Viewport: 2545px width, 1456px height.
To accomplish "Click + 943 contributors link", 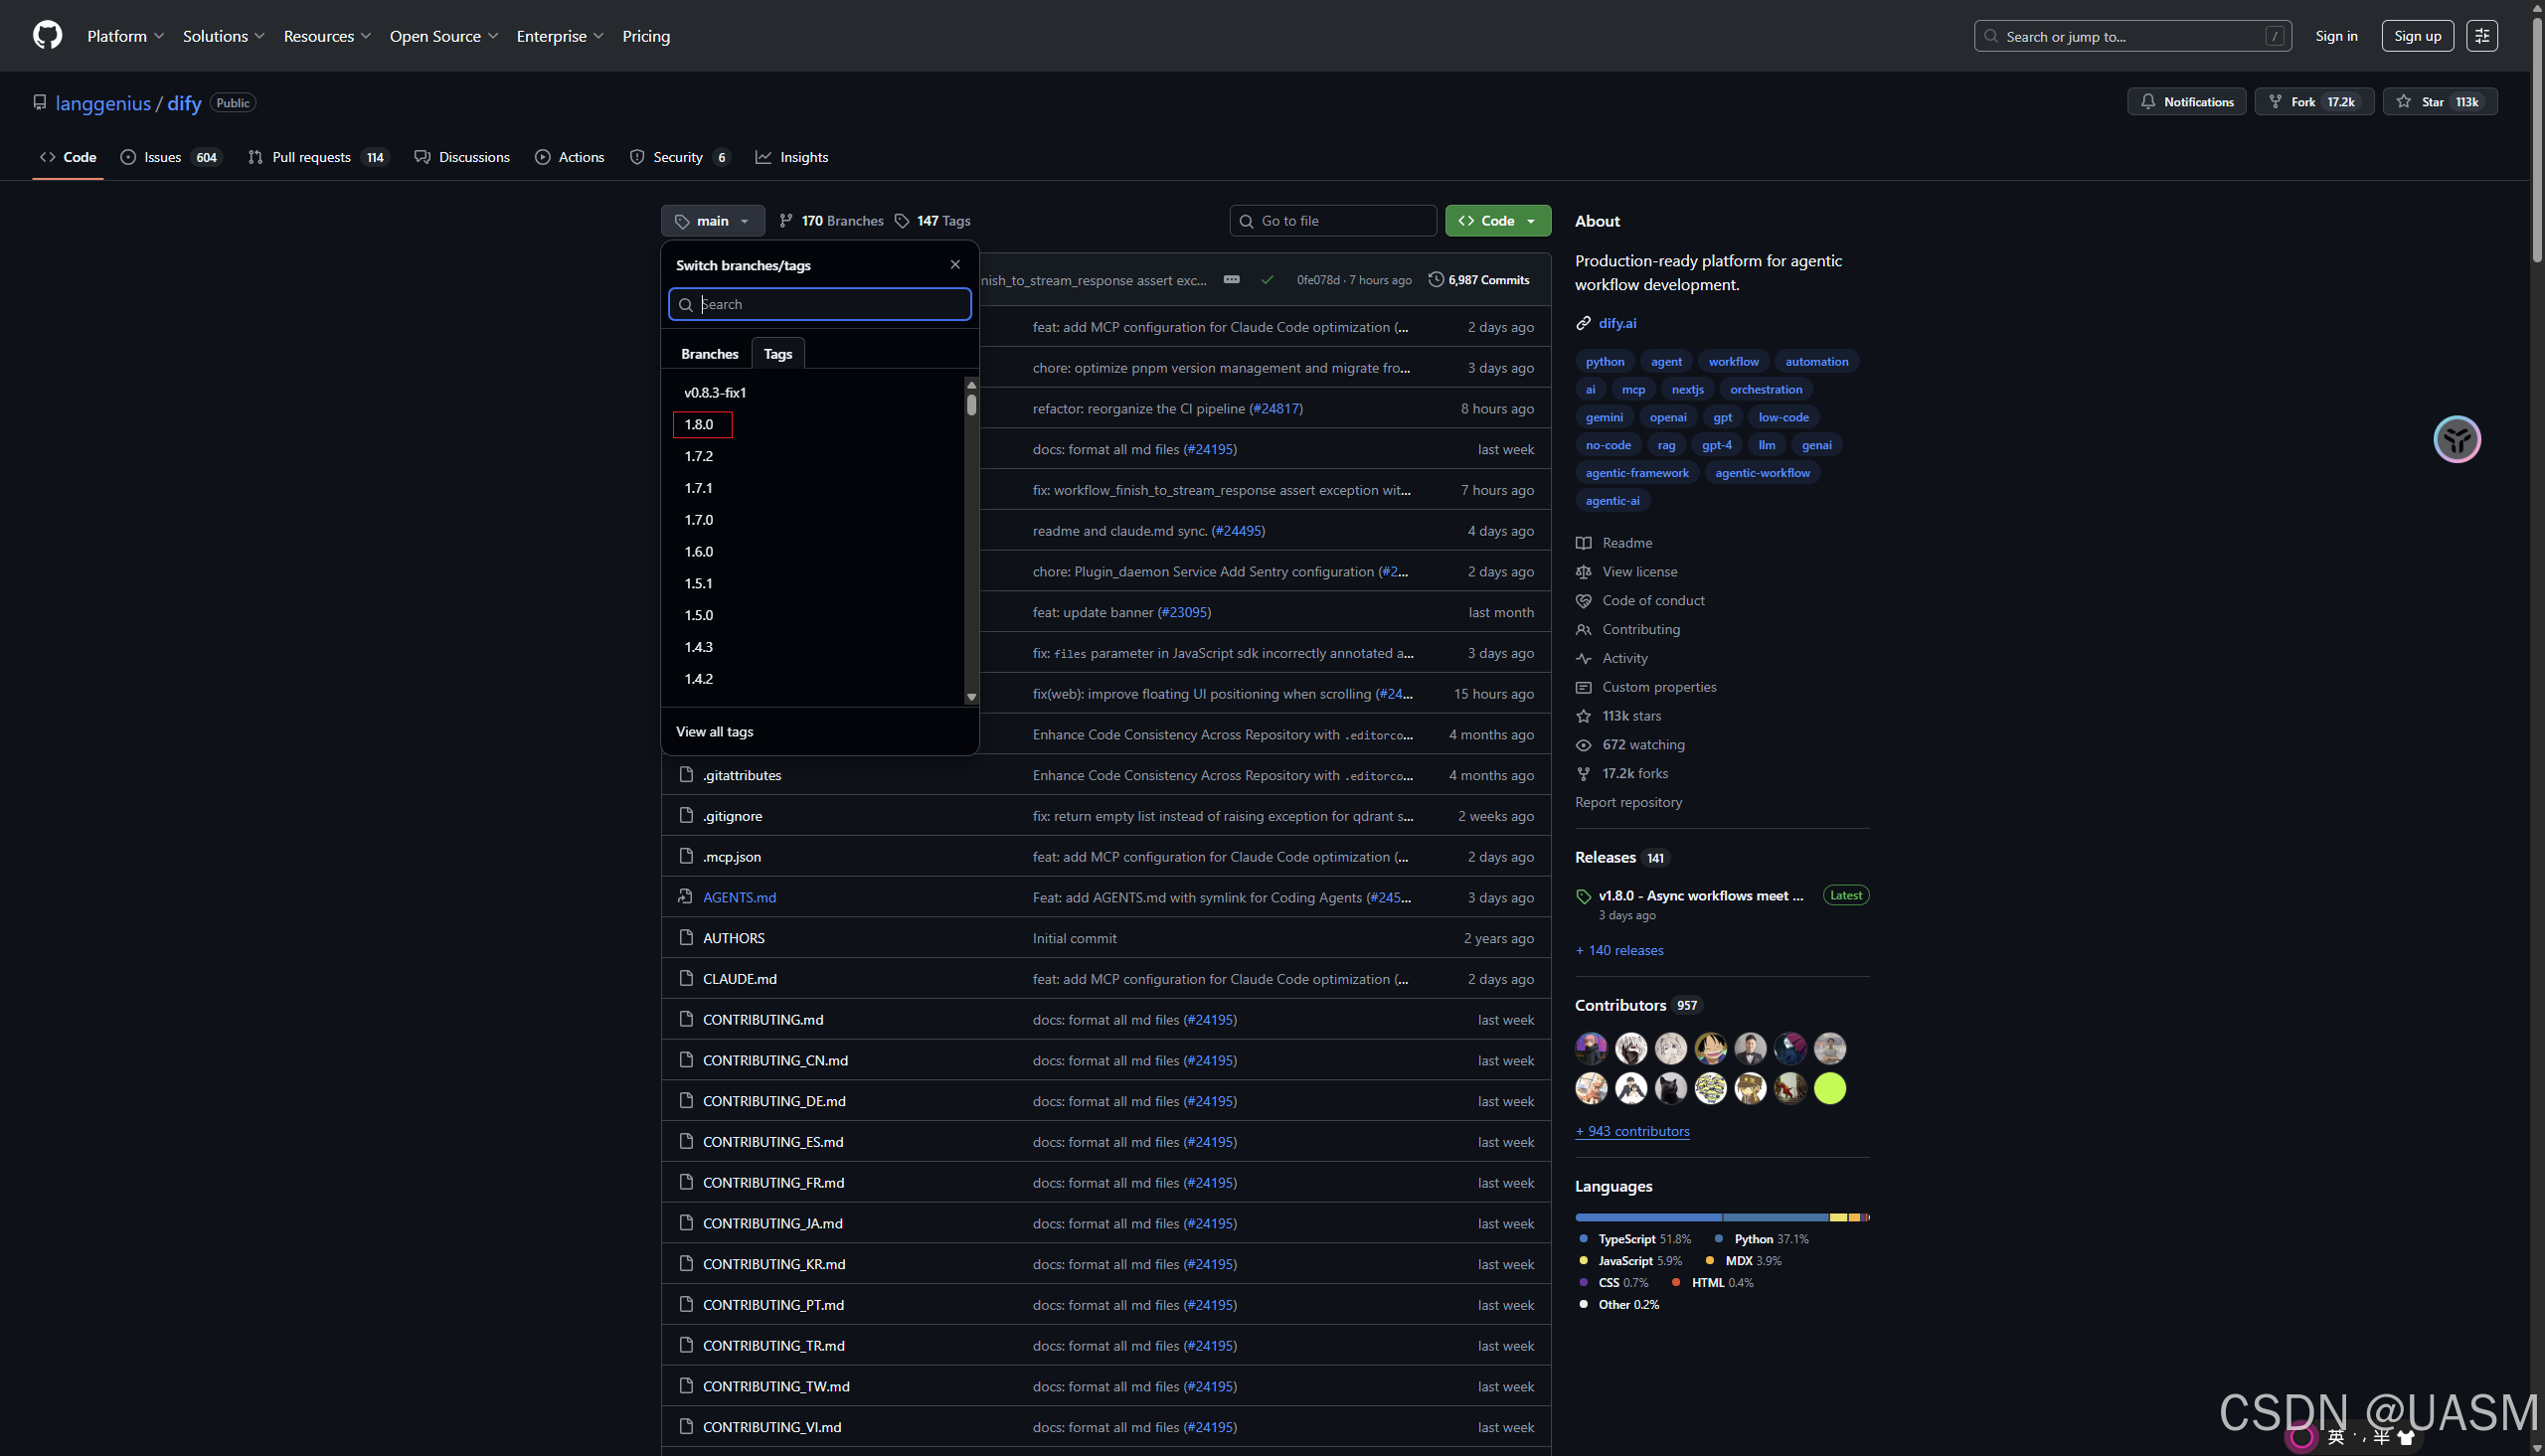I will pyautogui.click(x=1632, y=1132).
